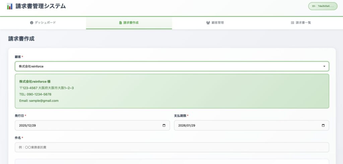
Task: Click the sample@gmail.com email text
Action: click(44, 101)
